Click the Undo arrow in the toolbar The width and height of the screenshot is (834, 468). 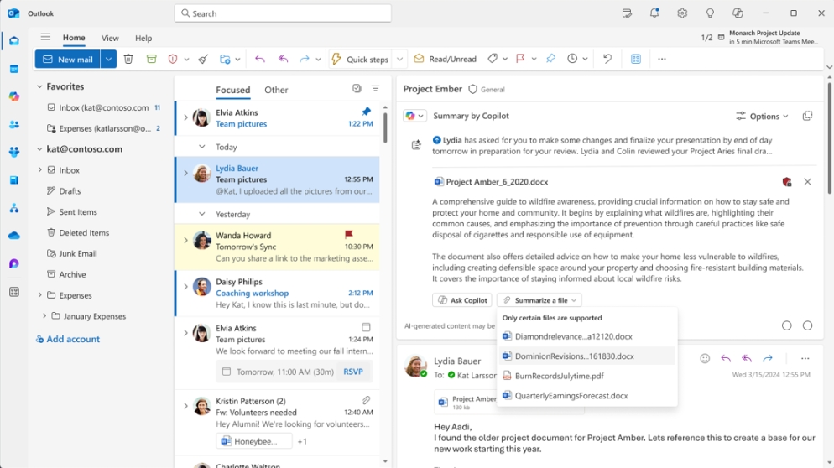point(607,59)
